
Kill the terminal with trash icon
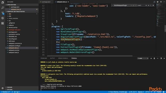pyautogui.click(x=154, y=58)
